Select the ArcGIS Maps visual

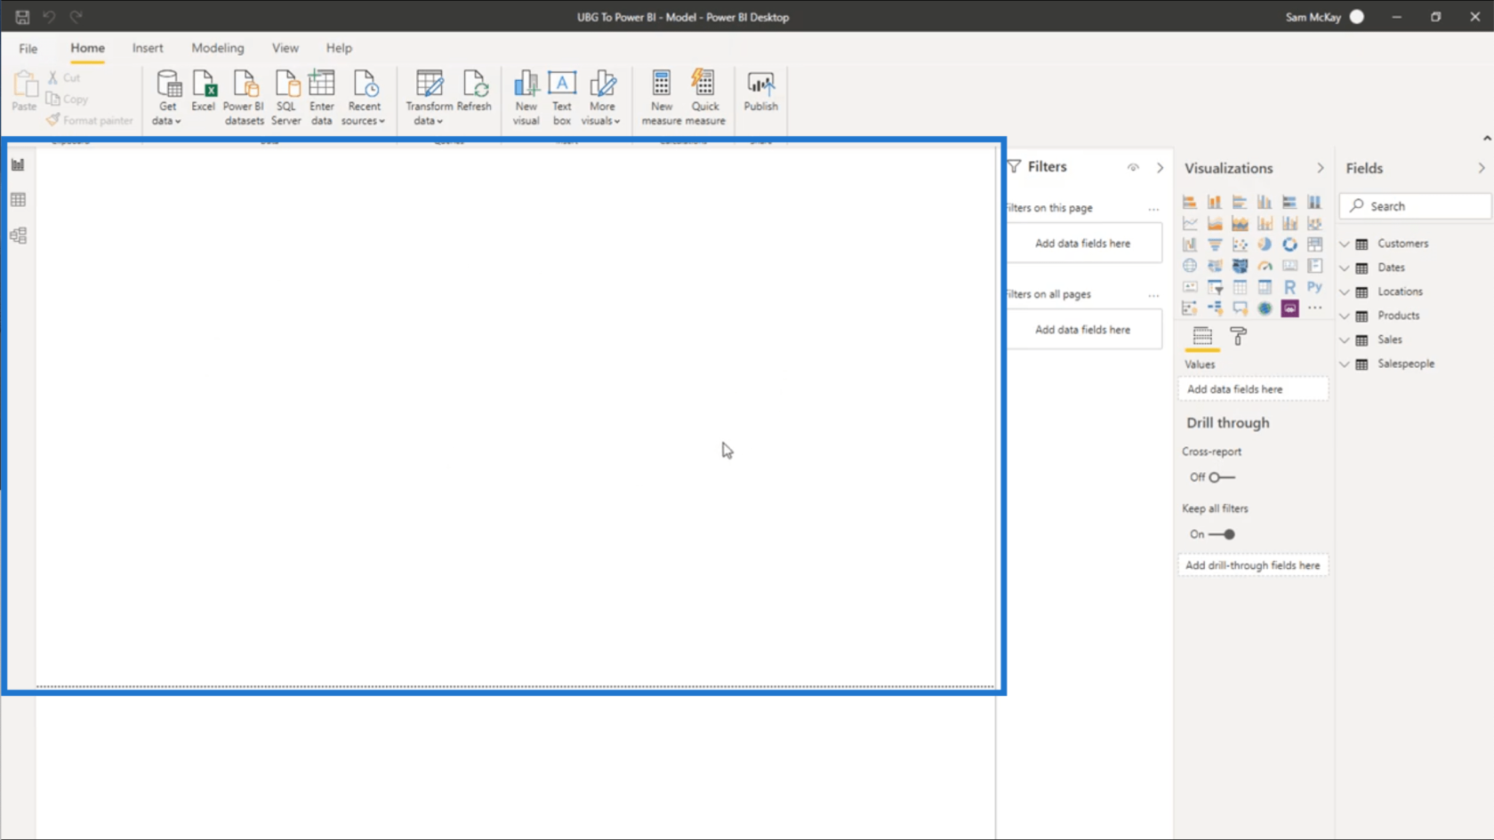click(x=1265, y=308)
